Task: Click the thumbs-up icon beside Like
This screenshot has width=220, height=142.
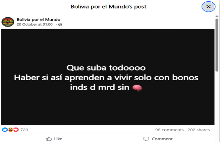Action: [x=49, y=139]
